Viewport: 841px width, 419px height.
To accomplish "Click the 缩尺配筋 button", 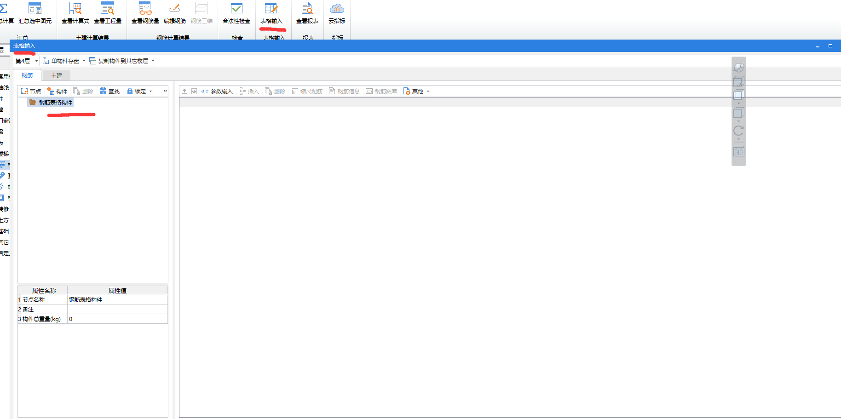I will (x=307, y=91).
